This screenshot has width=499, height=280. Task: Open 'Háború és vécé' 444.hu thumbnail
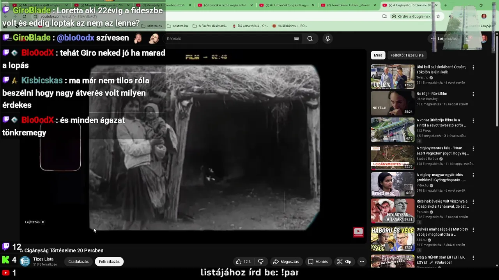[x=393, y=239]
